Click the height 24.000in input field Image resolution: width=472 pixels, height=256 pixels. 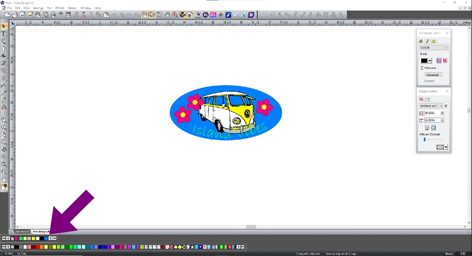pos(432,120)
